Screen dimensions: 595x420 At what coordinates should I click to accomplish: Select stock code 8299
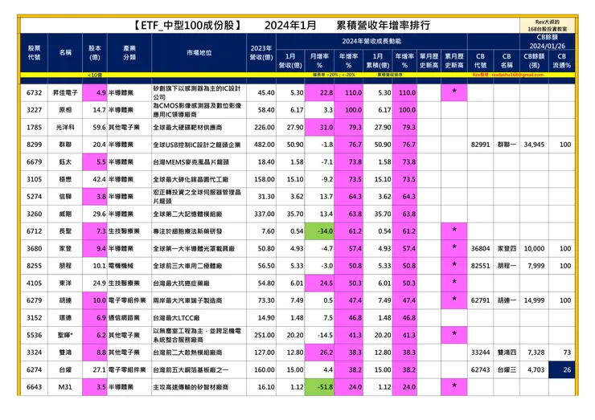click(34, 145)
